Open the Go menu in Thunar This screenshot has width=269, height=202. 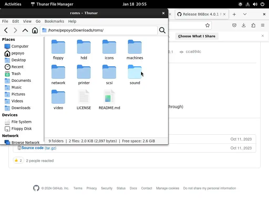pos(38,21)
